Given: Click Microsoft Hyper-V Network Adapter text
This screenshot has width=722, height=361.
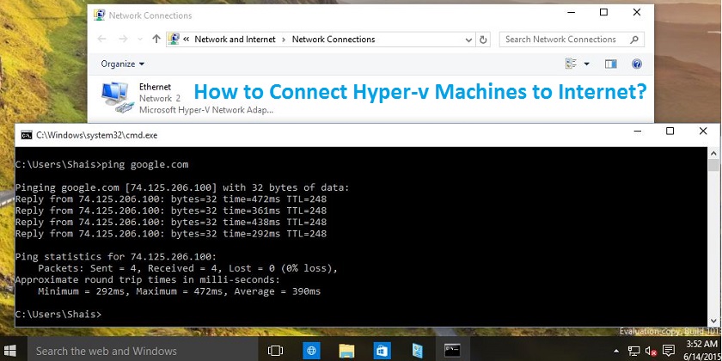Looking at the screenshot, I should pos(205,110).
